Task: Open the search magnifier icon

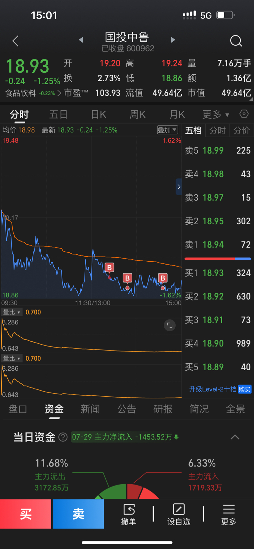Action: pos(236,41)
